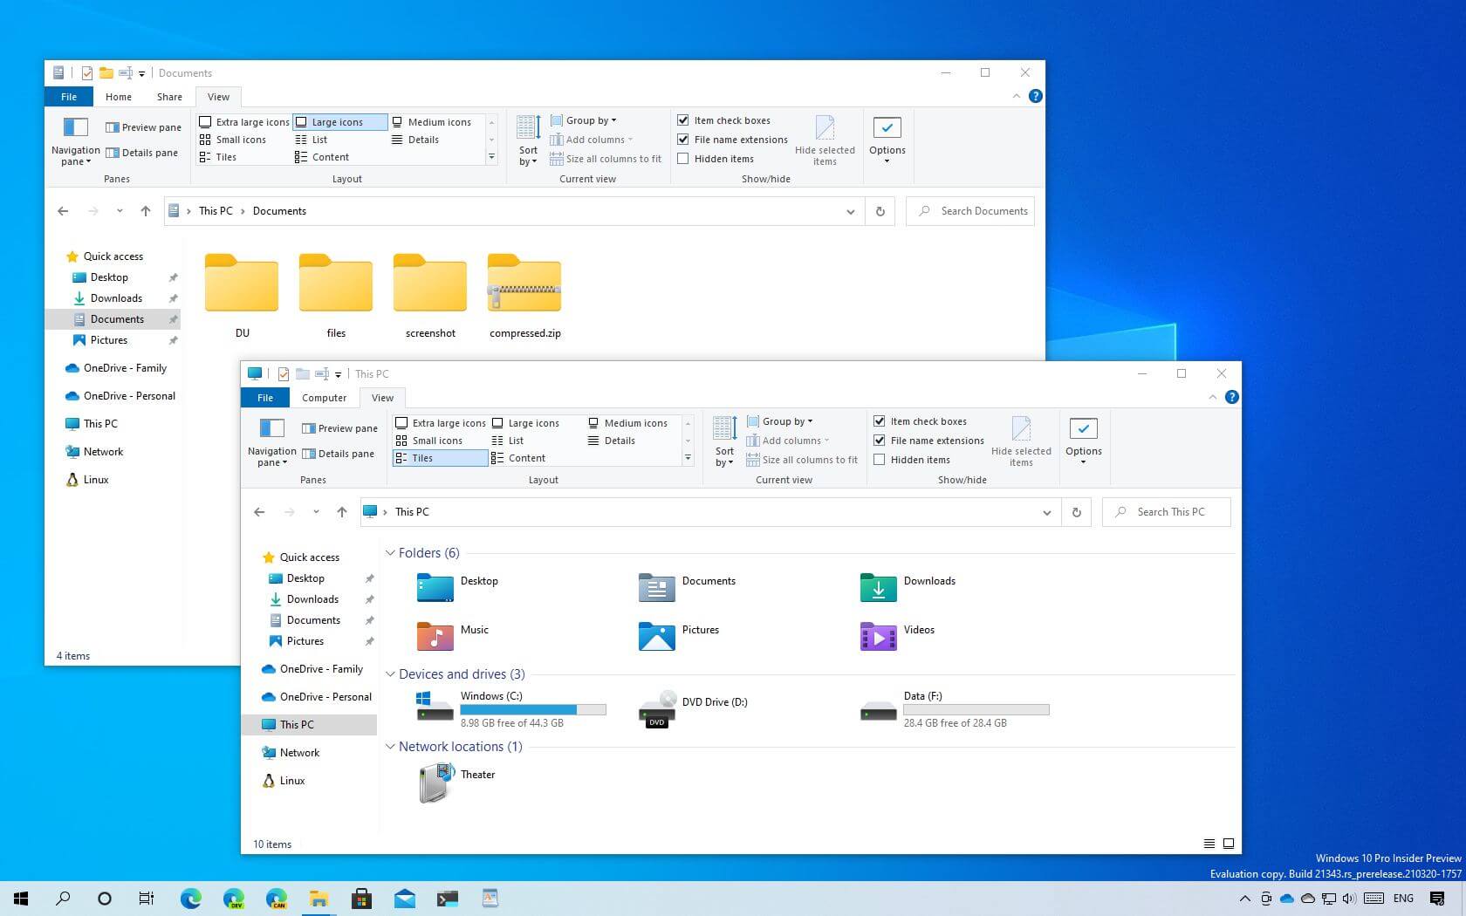Click the Back navigation arrow
Image resolution: width=1466 pixels, height=916 pixels.
[x=259, y=512]
